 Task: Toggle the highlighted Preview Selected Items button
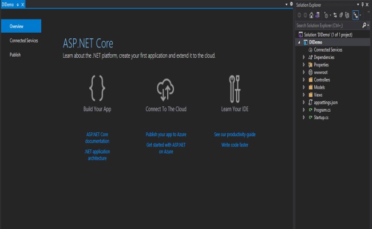pos(355,15)
